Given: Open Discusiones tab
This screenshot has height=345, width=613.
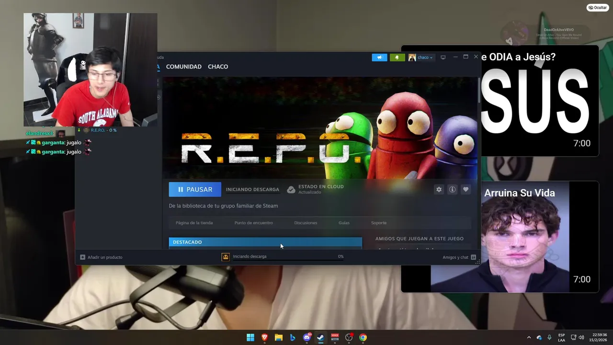Looking at the screenshot, I should pyautogui.click(x=306, y=223).
